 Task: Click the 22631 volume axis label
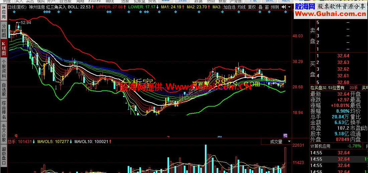298,145
